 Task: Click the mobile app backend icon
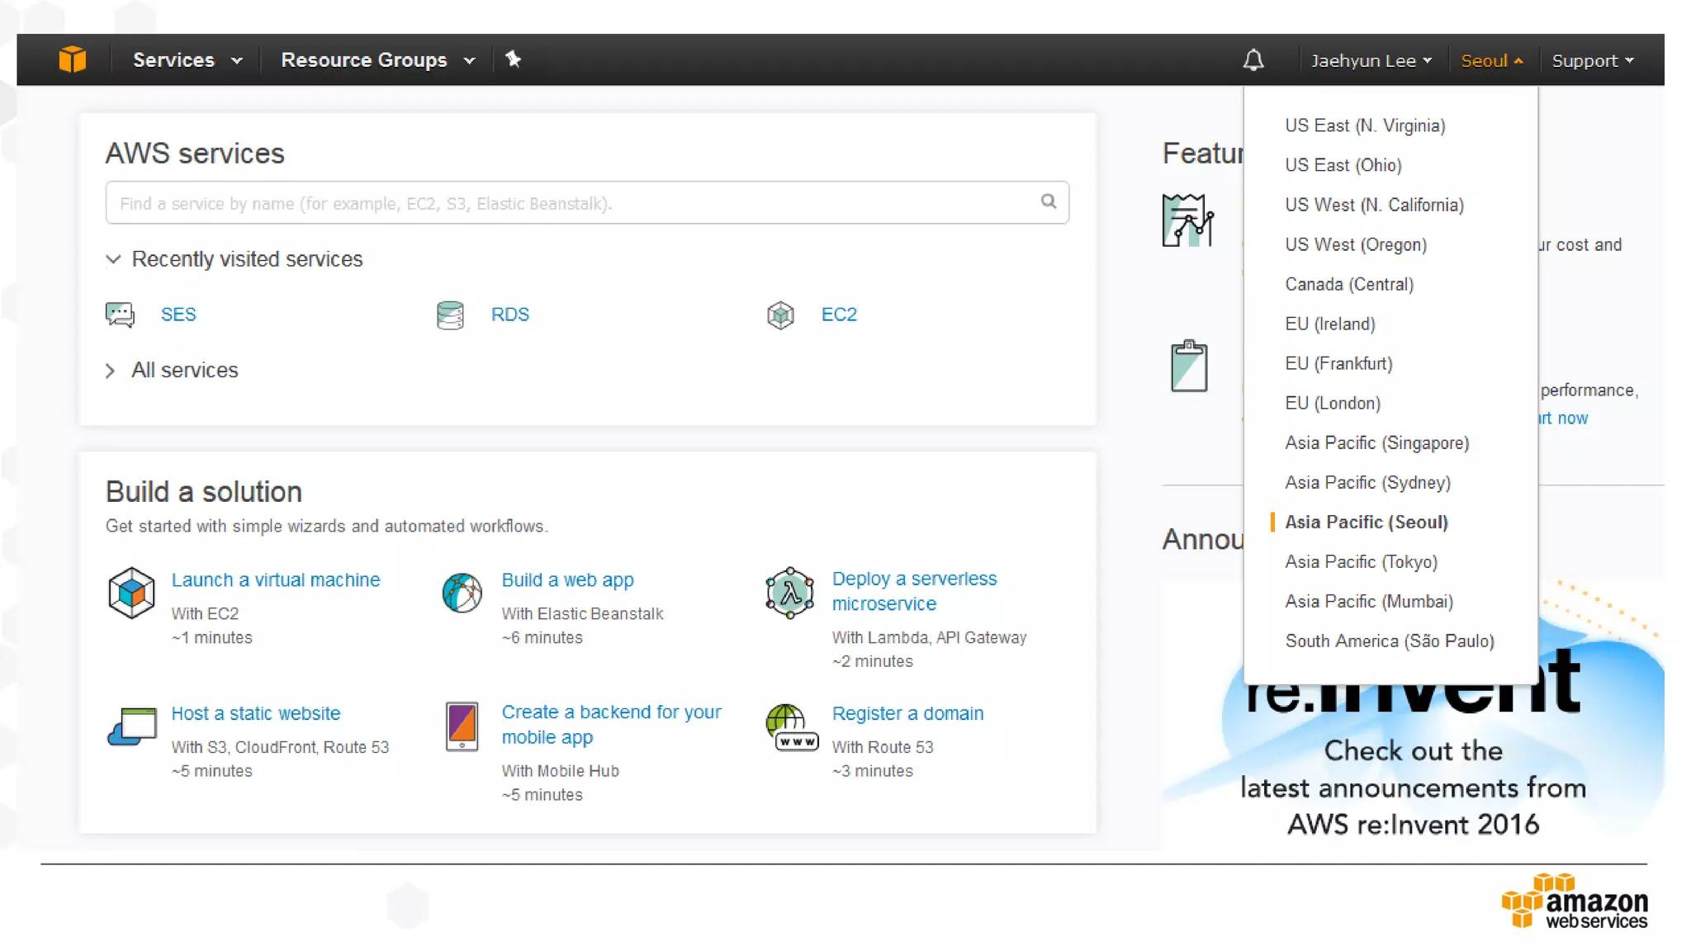[462, 726]
